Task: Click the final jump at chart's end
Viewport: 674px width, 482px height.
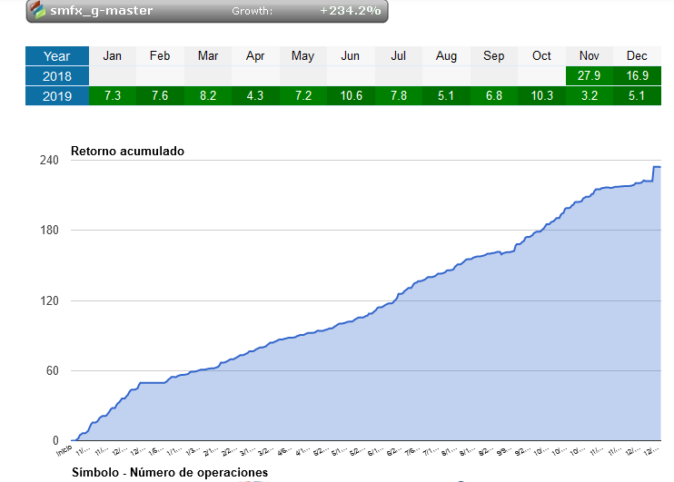Action: (x=654, y=173)
